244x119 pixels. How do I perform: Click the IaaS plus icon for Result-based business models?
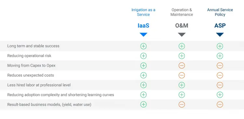tap(143, 104)
